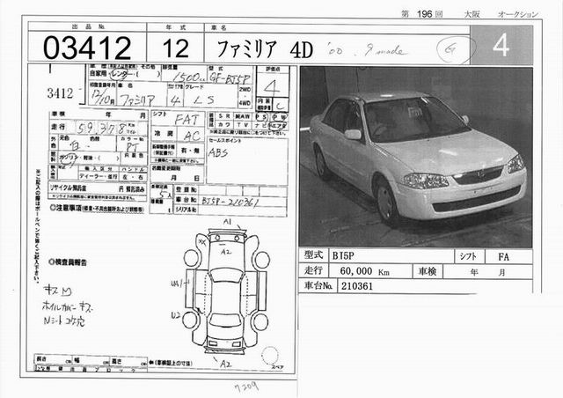This screenshot has height=398, width=563.
Task: Click the mileage 60,000 Km under photo
Action: click(x=364, y=271)
